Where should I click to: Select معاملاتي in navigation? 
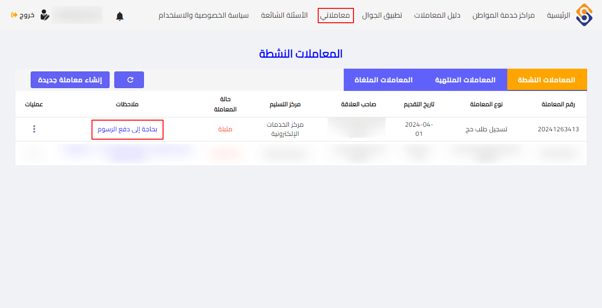(x=336, y=15)
